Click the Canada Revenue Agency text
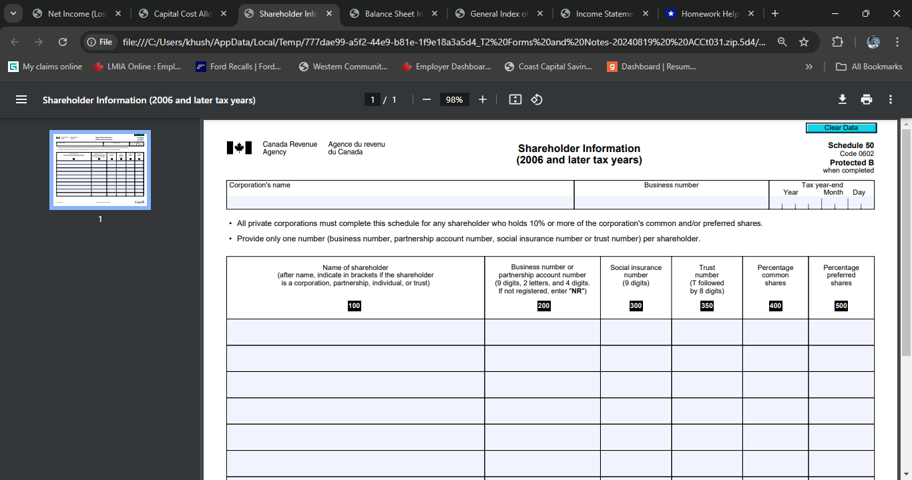The width and height of the screenshot is (912, 480). coord(290,148)
